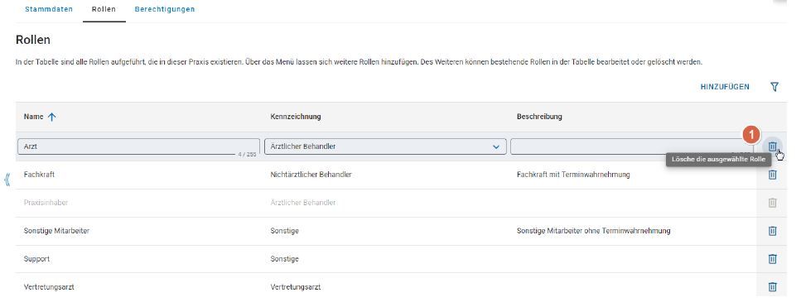Click Sonstige Kennzeichnung in Sonstige Mitarbeiter row
Image resolution: width=796 pixels, height=307 pixels.
[285, 231]
